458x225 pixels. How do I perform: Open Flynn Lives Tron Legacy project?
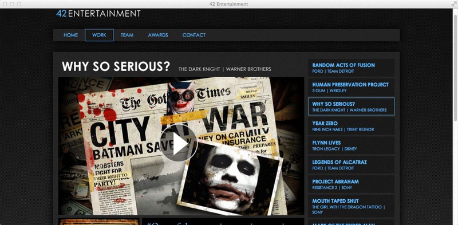click(x=352, y=145)
